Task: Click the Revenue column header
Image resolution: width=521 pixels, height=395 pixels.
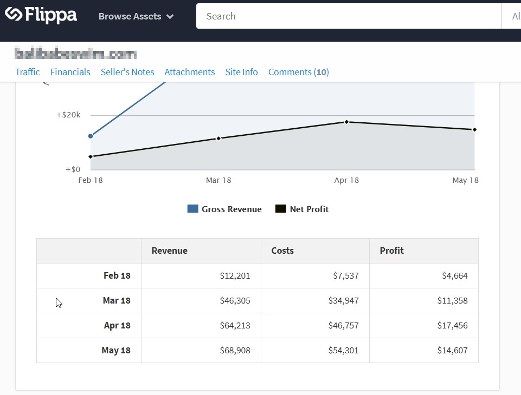Action: coord(170,251)
